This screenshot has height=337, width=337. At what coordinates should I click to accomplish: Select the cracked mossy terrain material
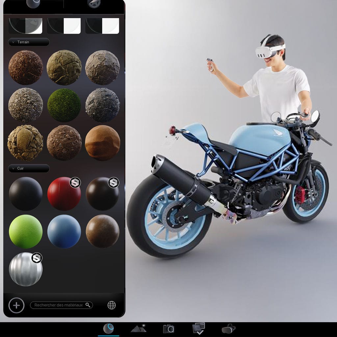point(64,67)
